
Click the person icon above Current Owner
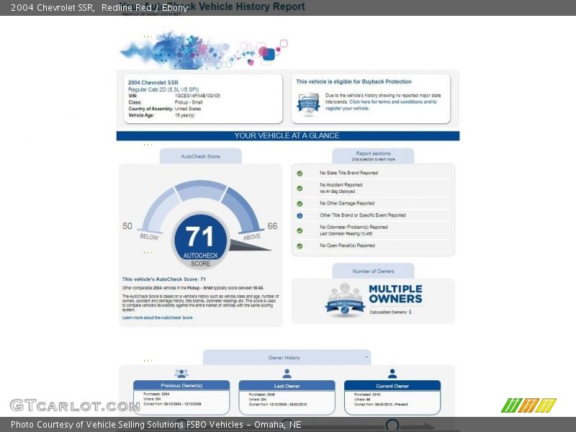(x=392, y=374)
